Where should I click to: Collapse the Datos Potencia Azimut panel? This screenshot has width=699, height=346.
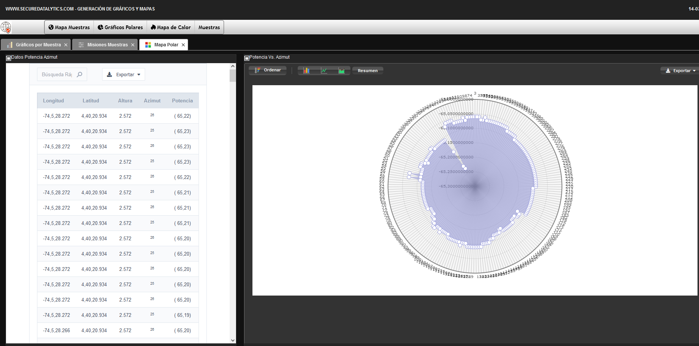(x=9, y=58)
